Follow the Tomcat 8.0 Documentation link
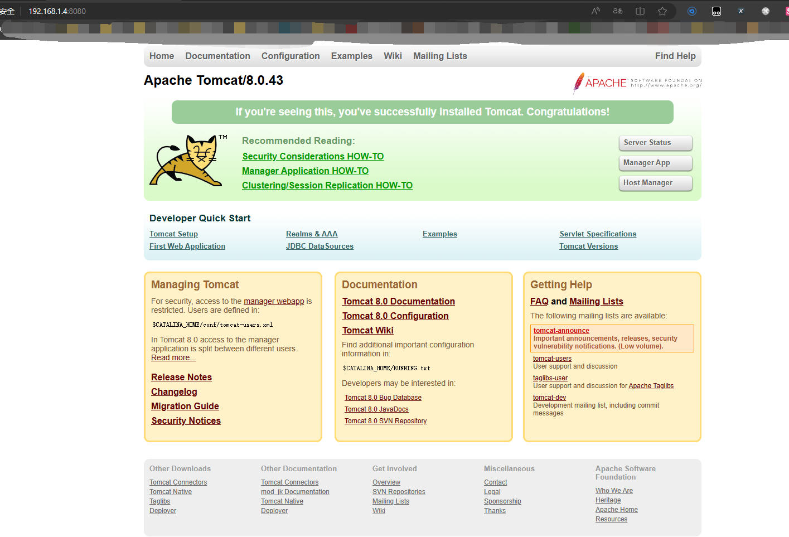The width and height of the screenshot is (789, 537). 398,302
